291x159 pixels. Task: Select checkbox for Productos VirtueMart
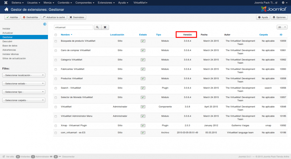coord(56,79)
